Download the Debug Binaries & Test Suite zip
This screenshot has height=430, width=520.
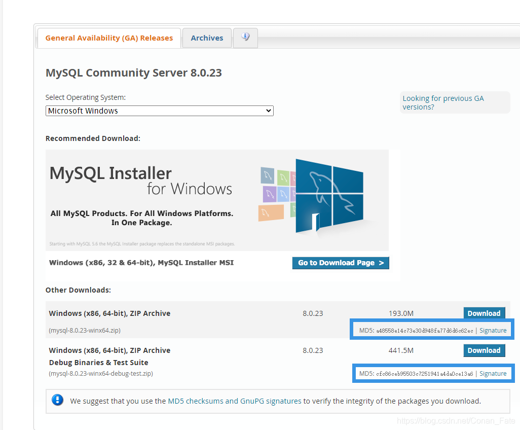pyautogui.click(x=484, y=350)
